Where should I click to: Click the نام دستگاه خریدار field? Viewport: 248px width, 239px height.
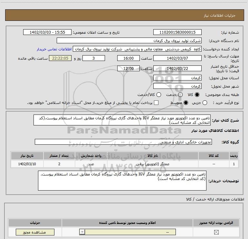tap(129, 41)
